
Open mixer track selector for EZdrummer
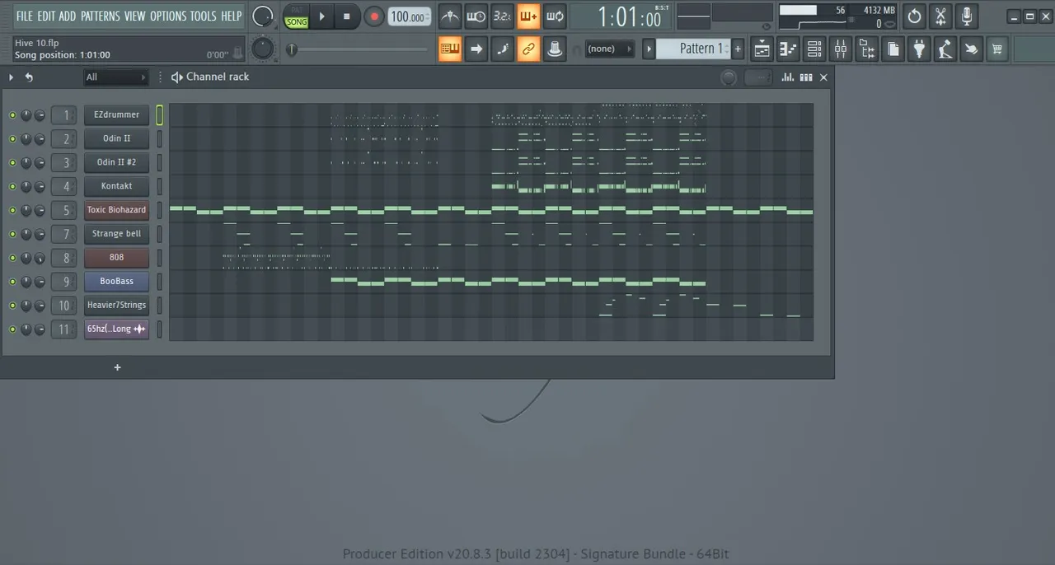click(63, 115)
